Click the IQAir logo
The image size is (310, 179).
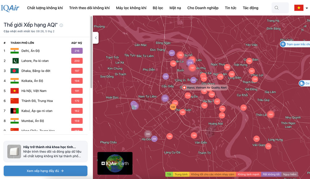(10, 8)
